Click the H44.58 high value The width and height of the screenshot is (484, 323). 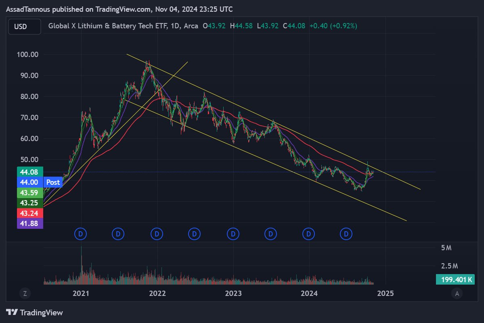(241, 26)
